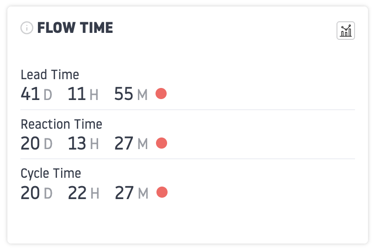Click the Cycle Time red status dot
This screenshot has height=250, width=374.
click(x=162, y=192)
